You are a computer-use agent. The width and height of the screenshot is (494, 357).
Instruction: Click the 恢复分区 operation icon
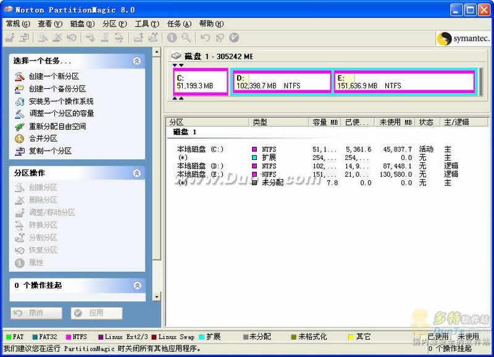pyautogui.click(x=20, y=250)
